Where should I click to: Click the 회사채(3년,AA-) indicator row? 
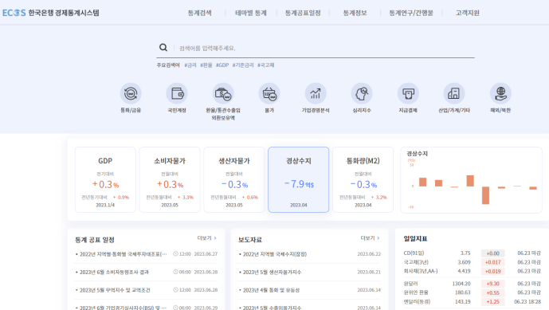[x=472, y=271]
